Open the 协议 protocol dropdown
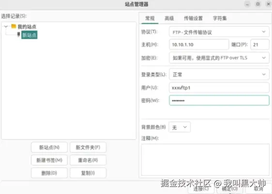272x194 pixels. pyautogui.click(x=219, y=32)
